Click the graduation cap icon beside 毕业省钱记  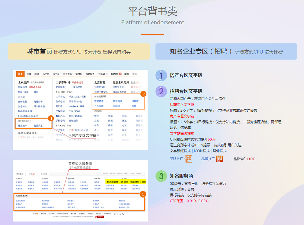coord(69,82)
